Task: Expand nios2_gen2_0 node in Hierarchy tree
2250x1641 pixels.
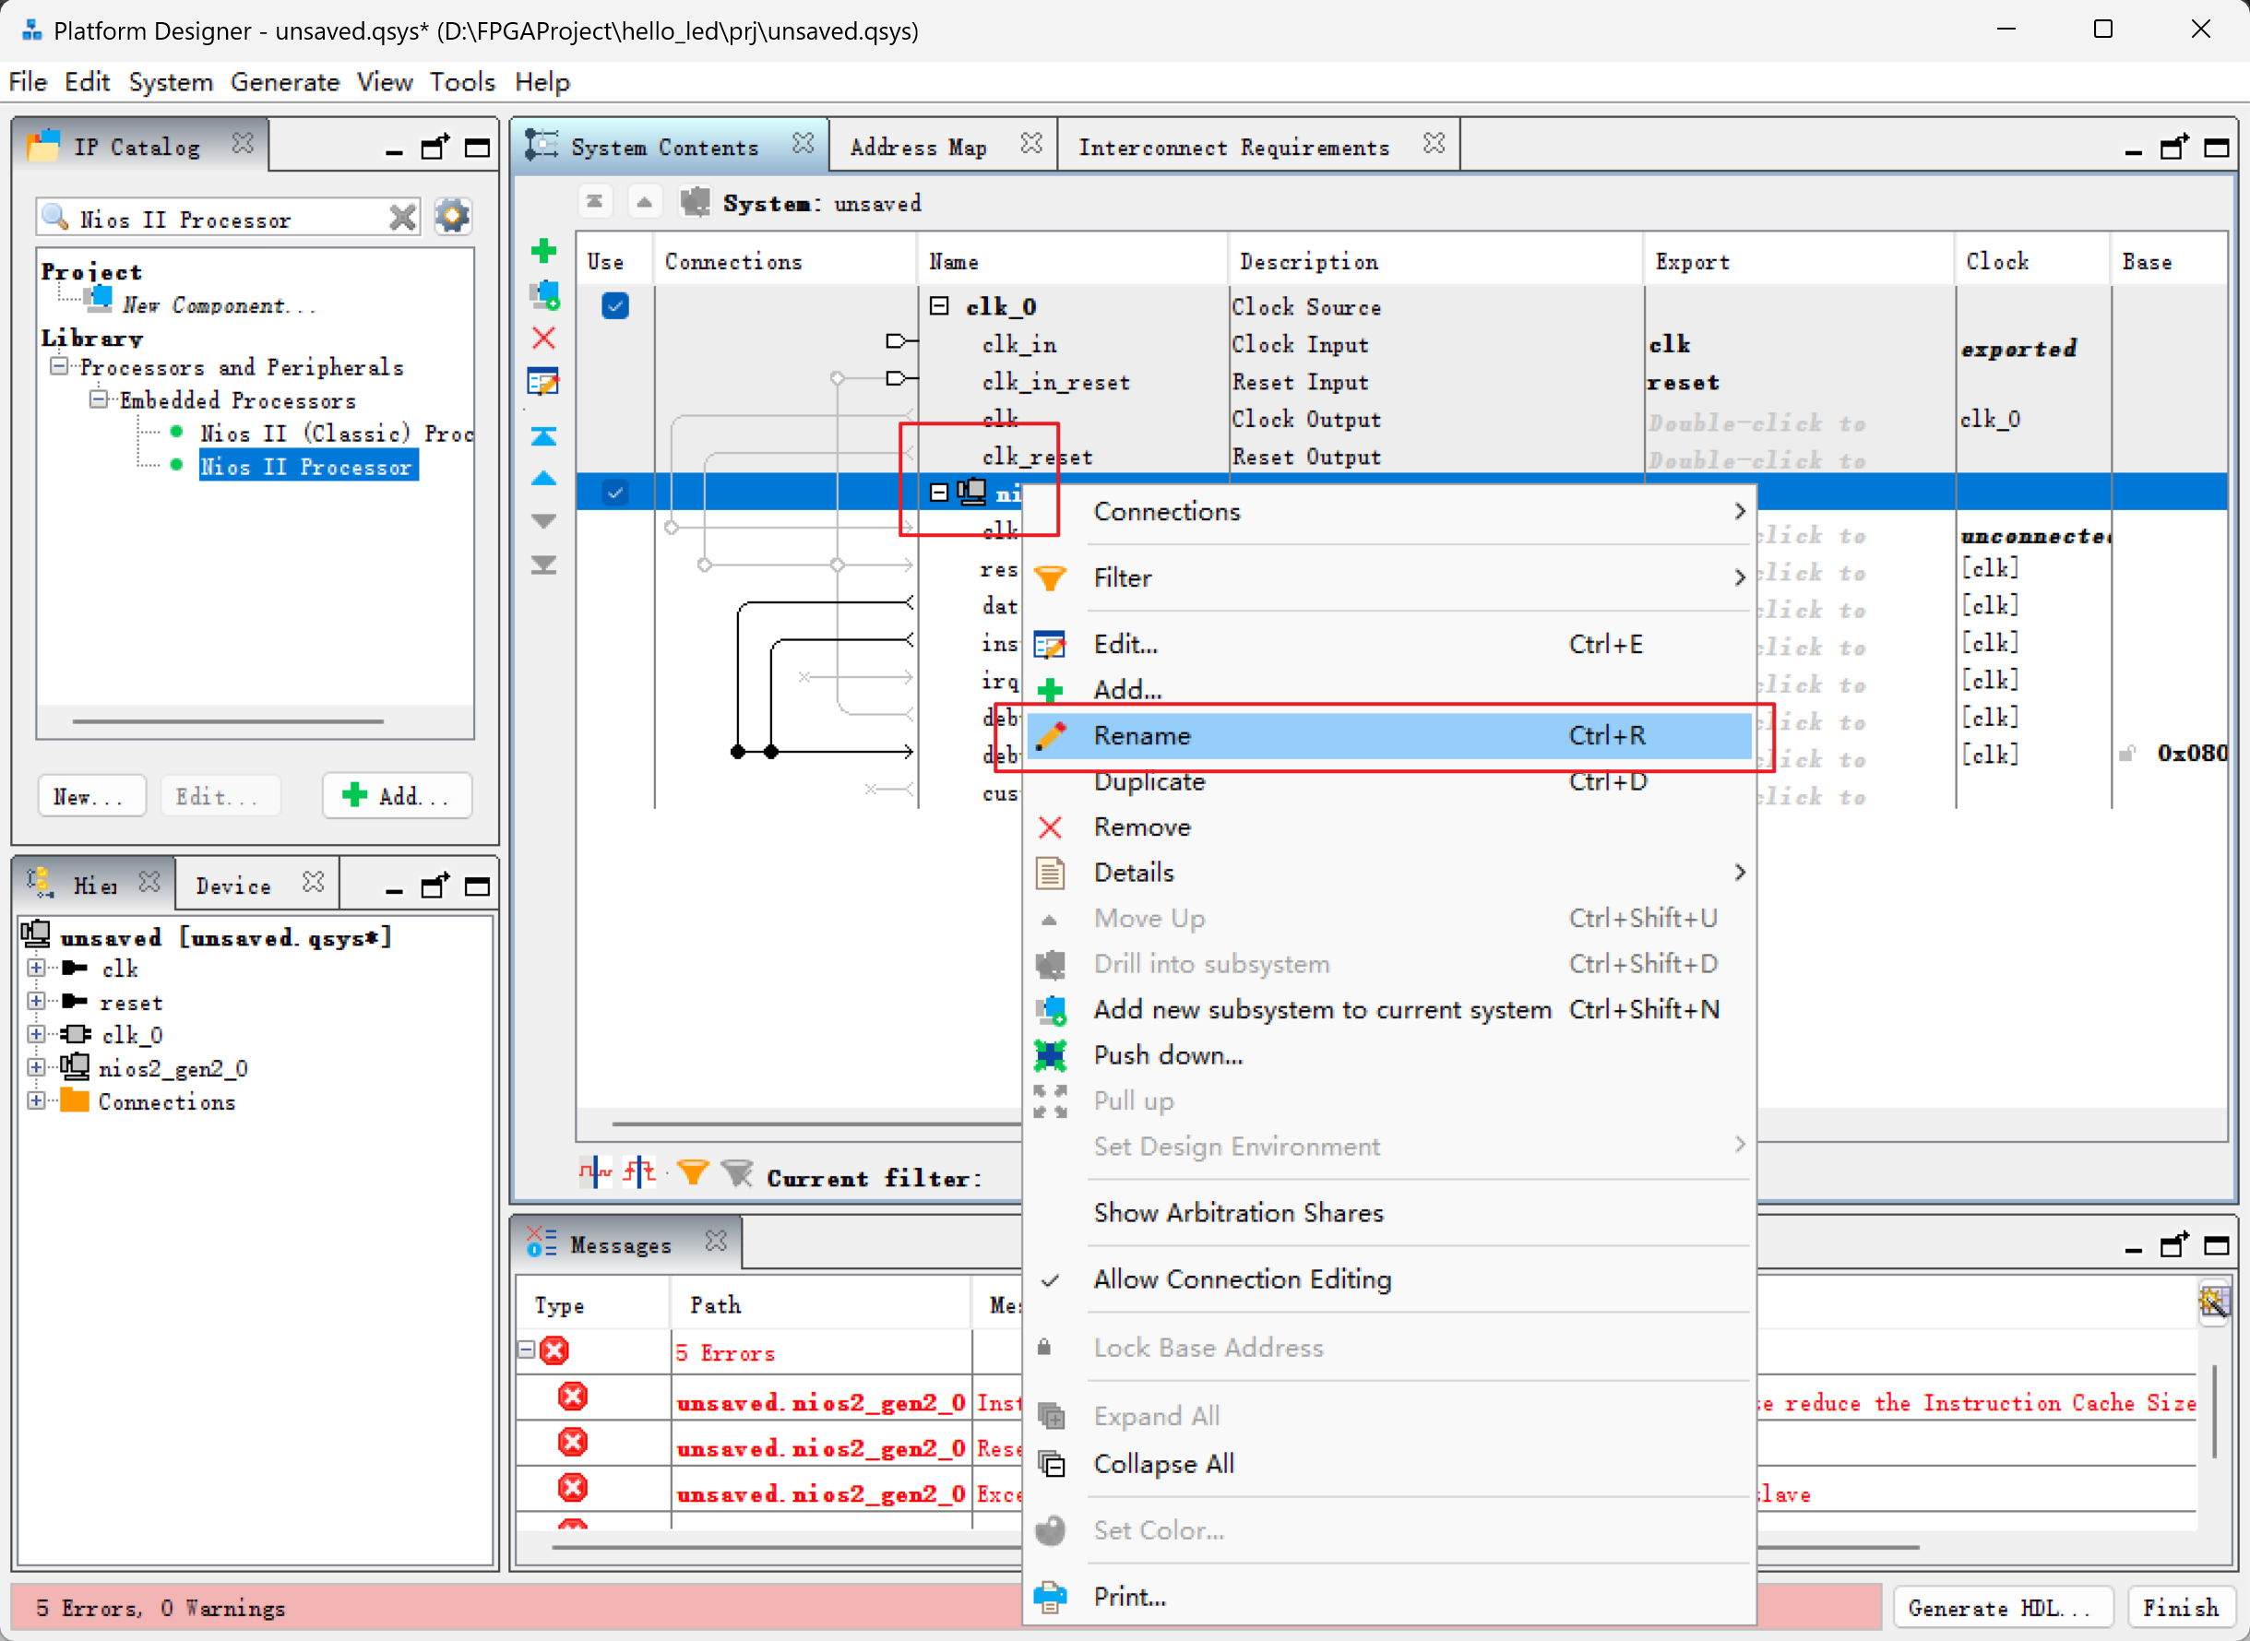Action: point(37,1069)
